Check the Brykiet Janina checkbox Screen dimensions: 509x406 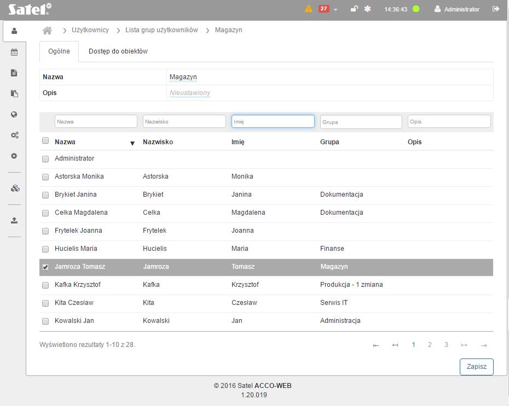(45, 195)
